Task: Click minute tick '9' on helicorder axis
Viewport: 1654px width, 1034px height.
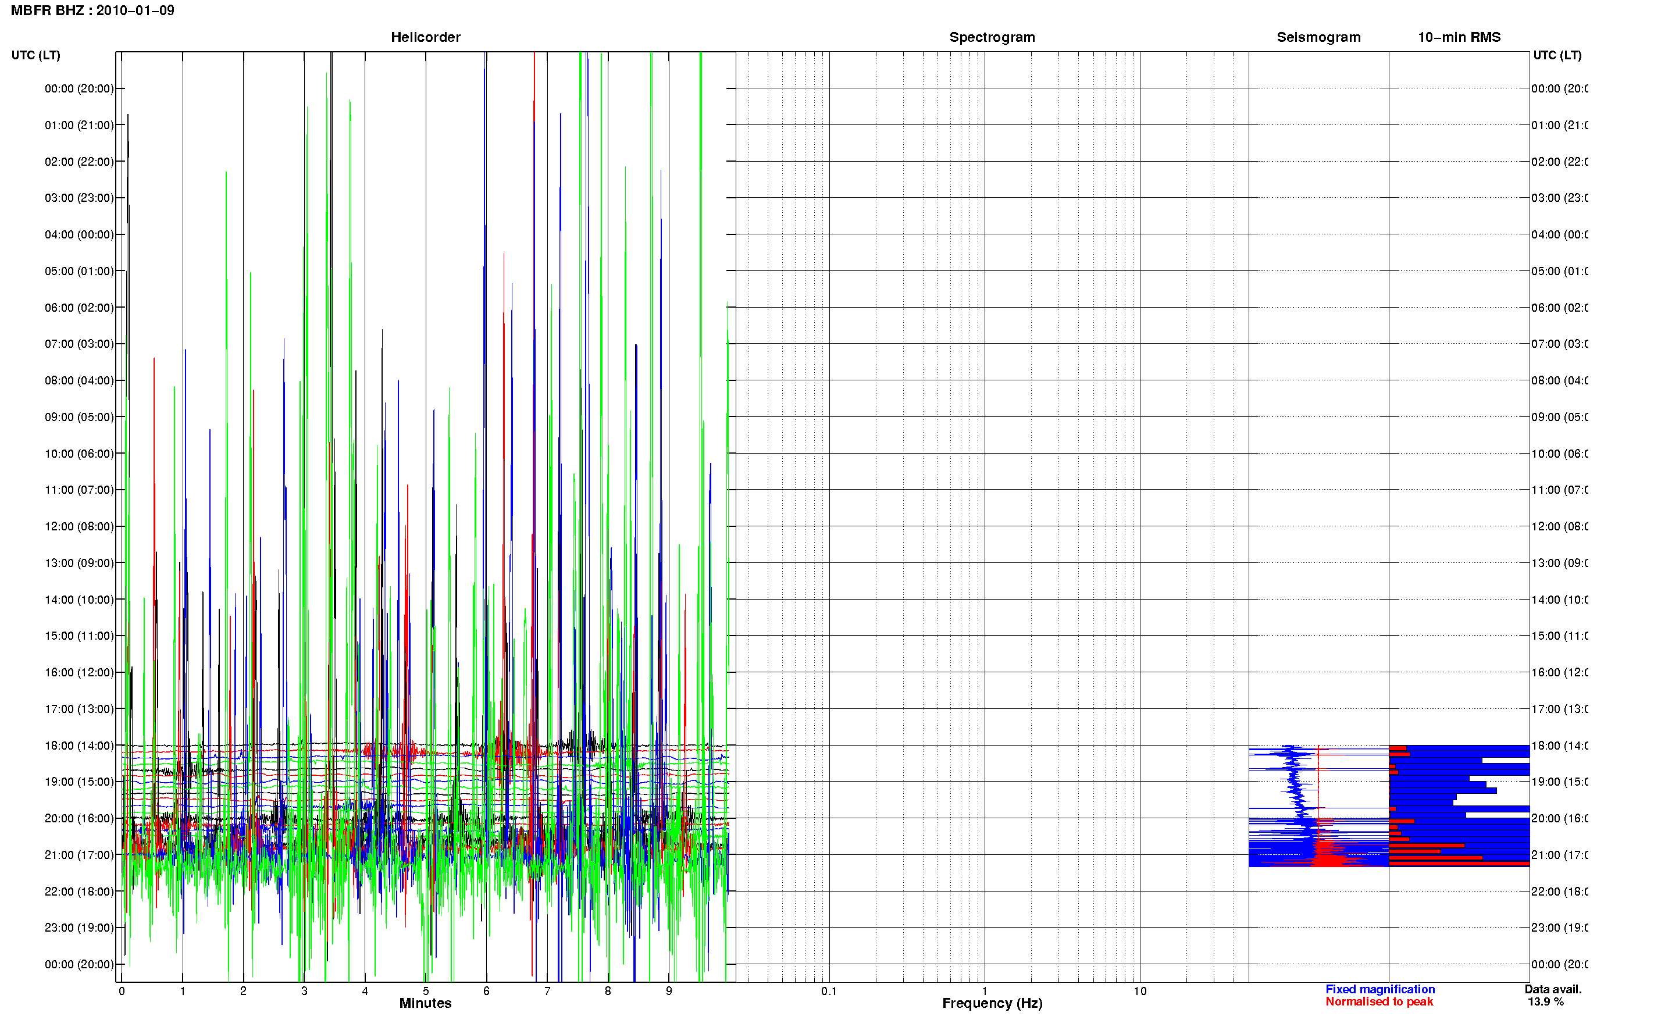Action: [x=669, y=991]
